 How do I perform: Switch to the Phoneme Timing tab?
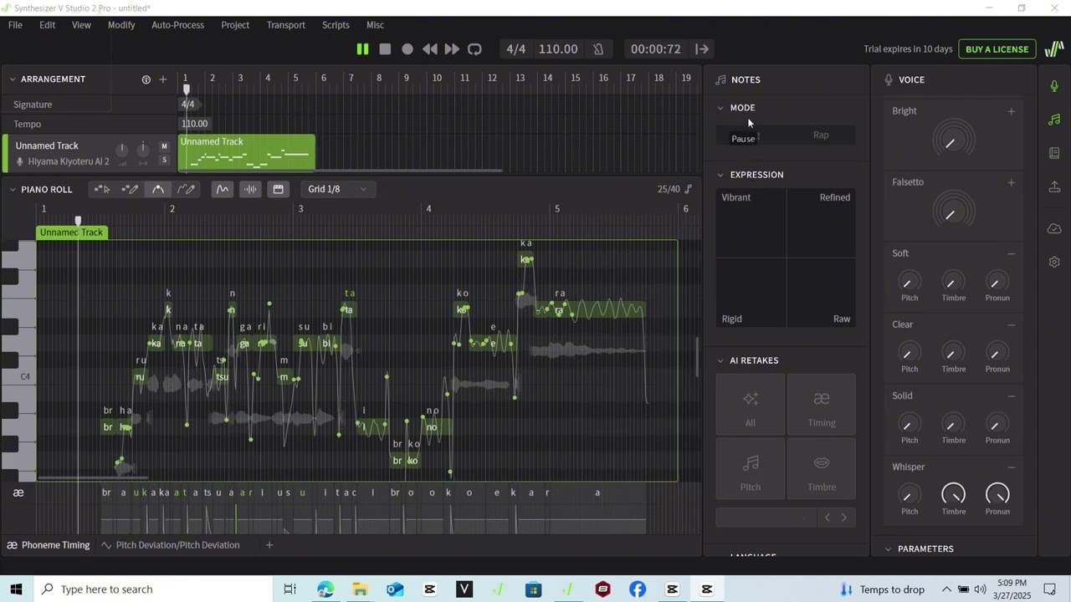click(x=48, y=545)
